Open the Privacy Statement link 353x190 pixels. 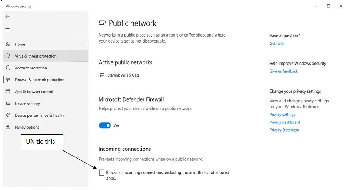(284, 130)
